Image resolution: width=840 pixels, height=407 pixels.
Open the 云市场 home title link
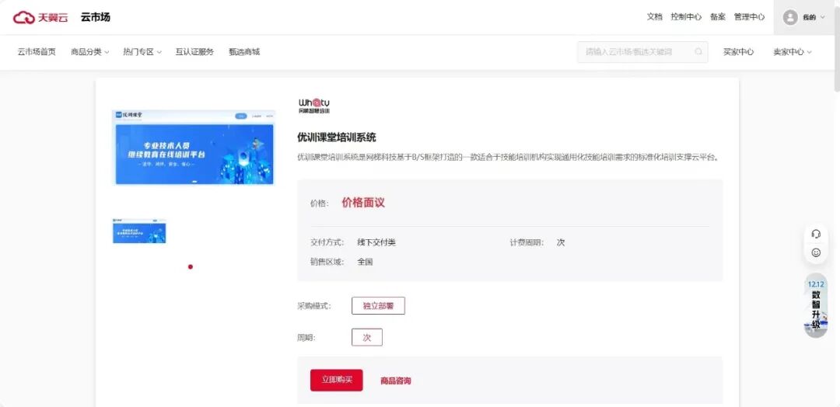tap(96, 17)
